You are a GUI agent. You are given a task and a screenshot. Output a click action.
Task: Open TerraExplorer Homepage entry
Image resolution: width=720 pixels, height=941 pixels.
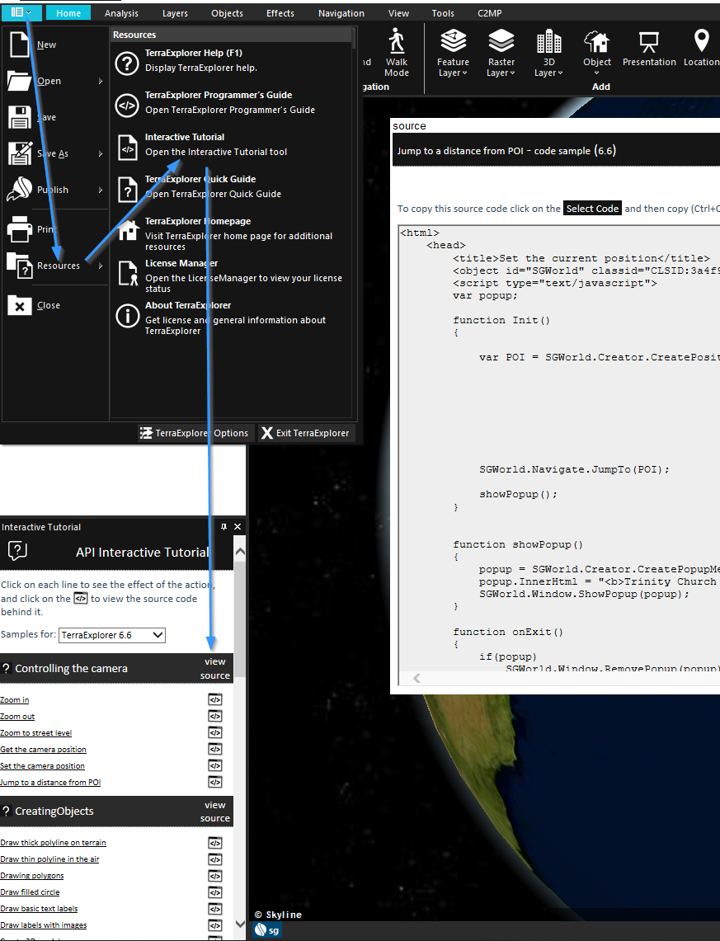tap(232, 233)
